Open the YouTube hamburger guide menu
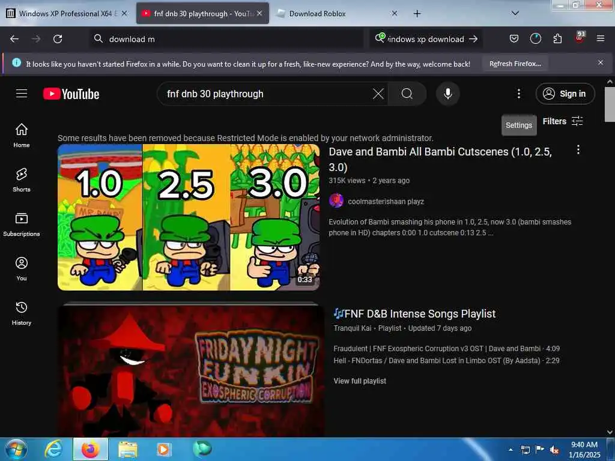This screenshot has width=615, height=461. pyautogui.click(x=22, y=94)
